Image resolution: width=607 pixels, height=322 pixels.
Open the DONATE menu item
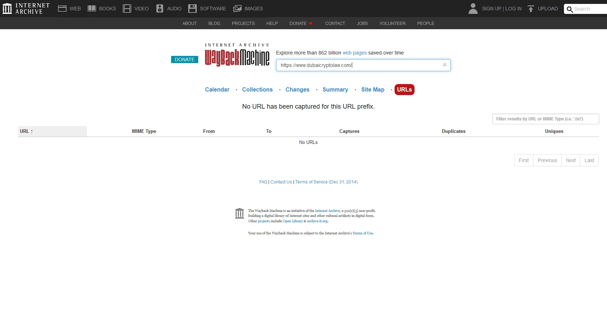pyautogui.click(x=298, y=24)
